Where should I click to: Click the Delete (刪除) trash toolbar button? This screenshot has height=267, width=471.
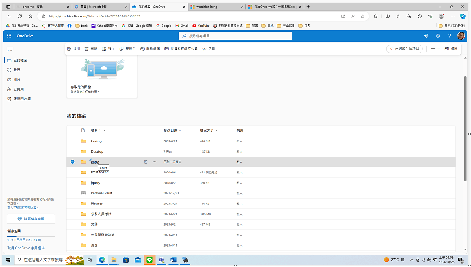click(x=91, y=49)
